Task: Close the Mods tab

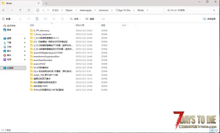Action: pyautogui.click(x=39, y=3)
